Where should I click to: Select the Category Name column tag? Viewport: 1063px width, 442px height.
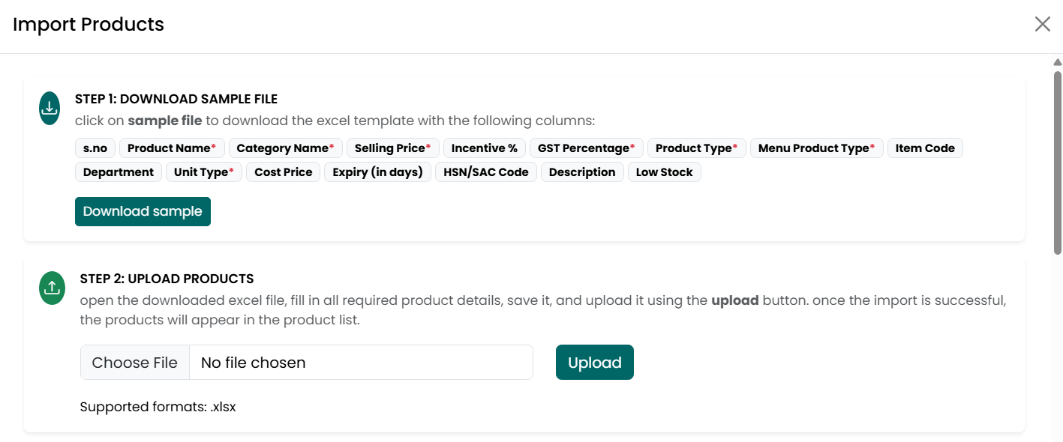click(x=286, y=148)
